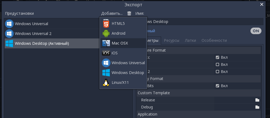Collapse the Application section header

click(x=147, y=114)
